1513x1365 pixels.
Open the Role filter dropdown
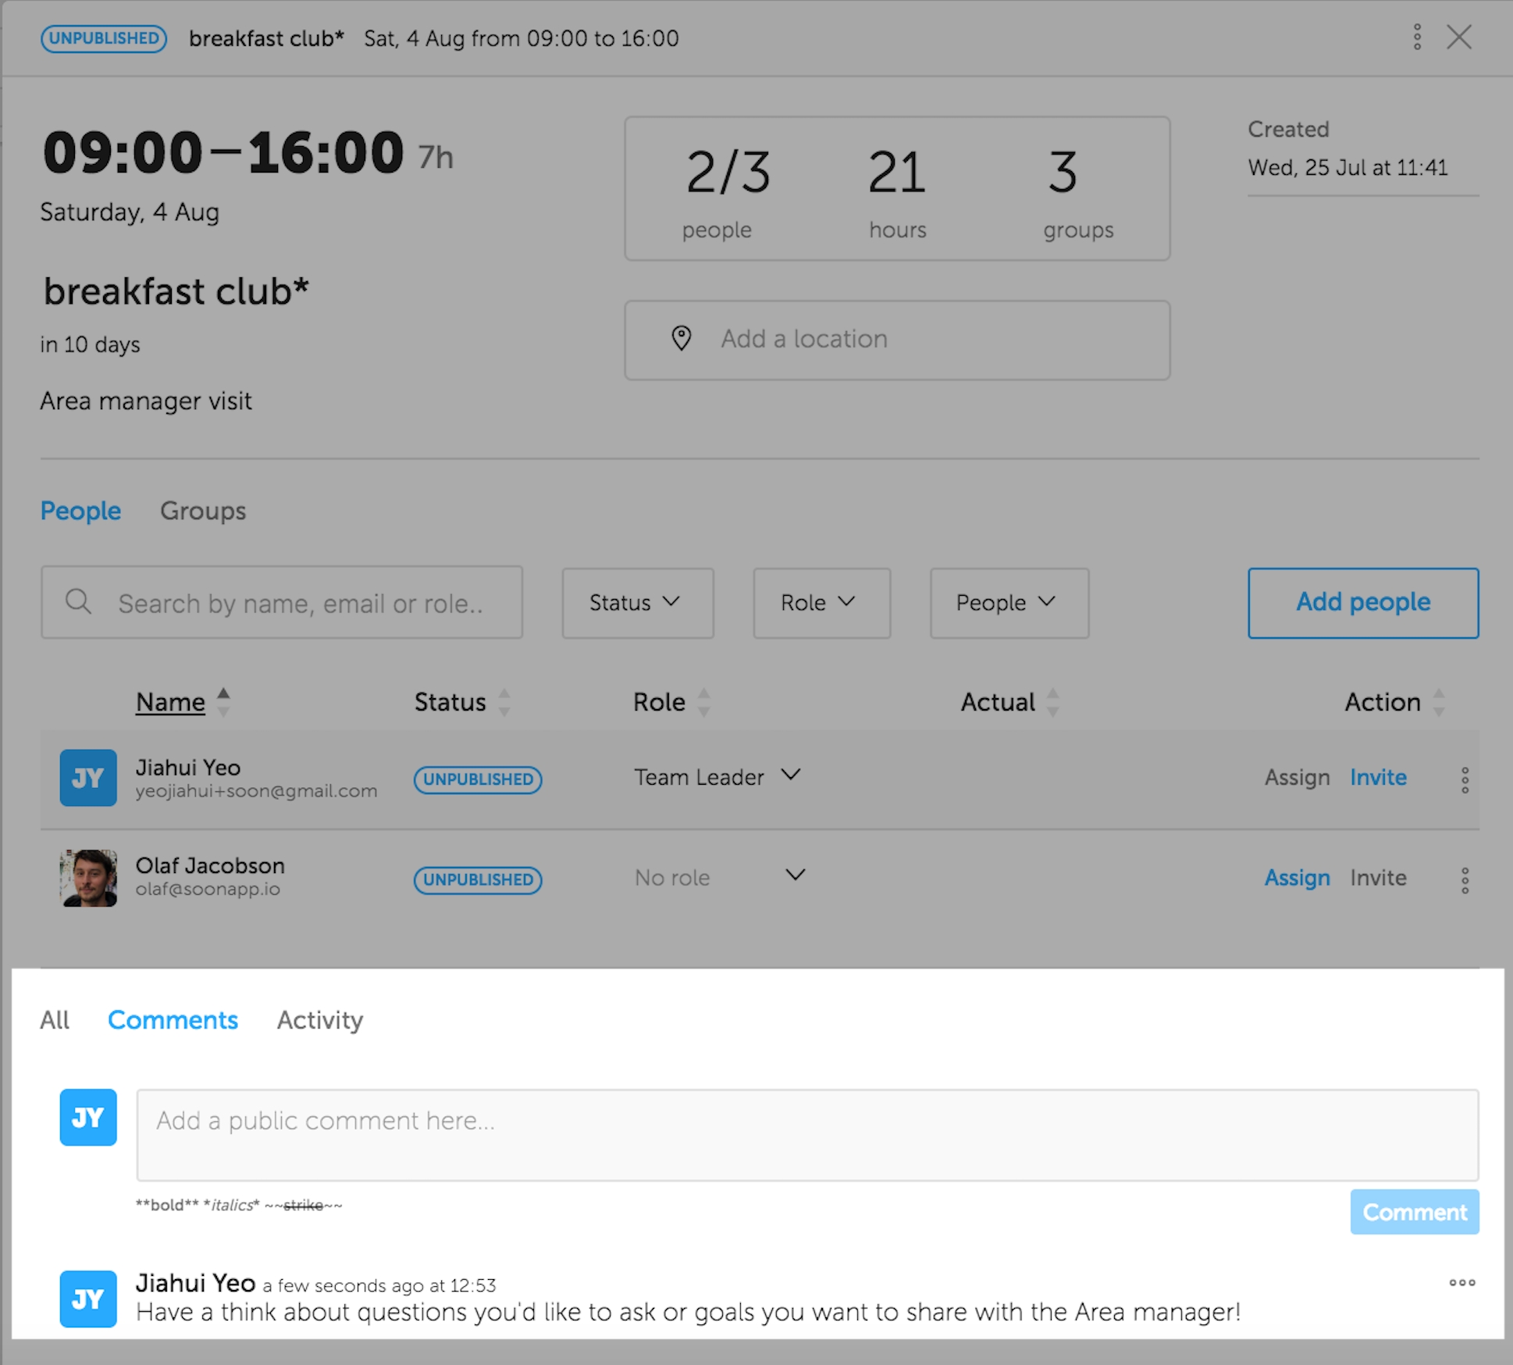coord(821,603)
